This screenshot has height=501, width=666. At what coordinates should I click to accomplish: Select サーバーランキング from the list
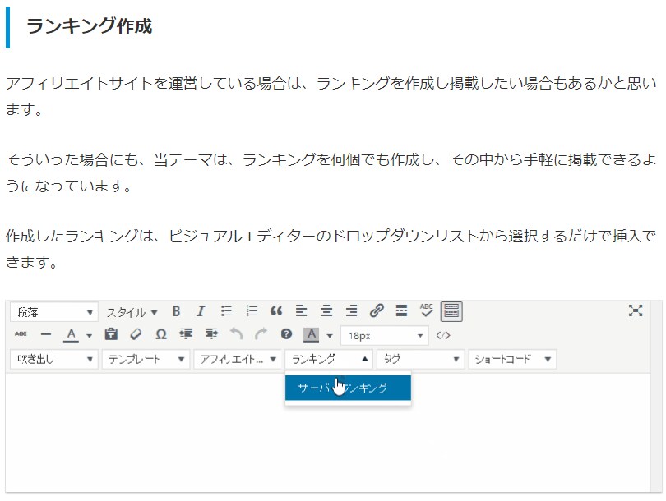[348, 388]
